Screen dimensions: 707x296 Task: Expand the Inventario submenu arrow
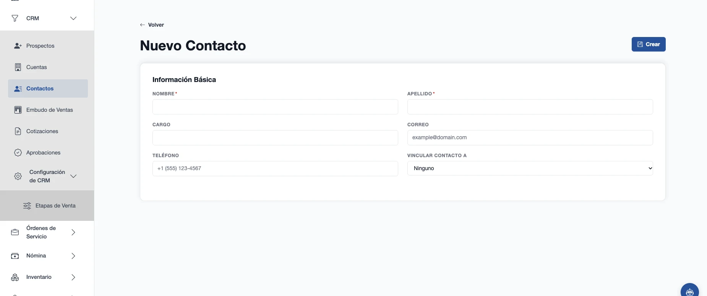click(73, 277)
